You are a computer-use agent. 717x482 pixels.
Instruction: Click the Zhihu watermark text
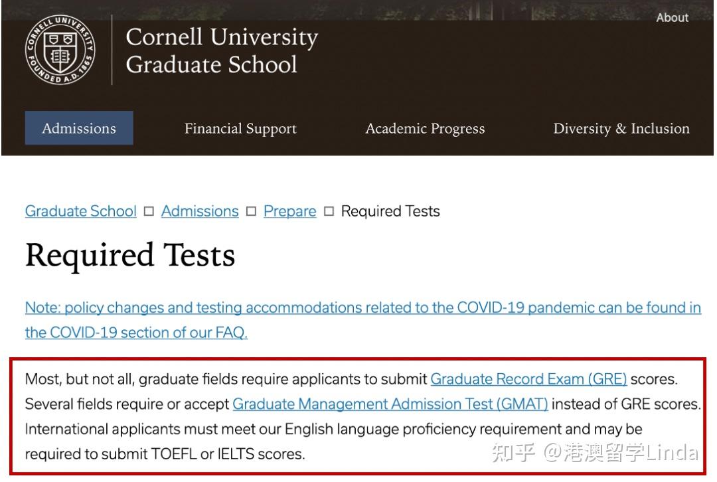(594, 453)
